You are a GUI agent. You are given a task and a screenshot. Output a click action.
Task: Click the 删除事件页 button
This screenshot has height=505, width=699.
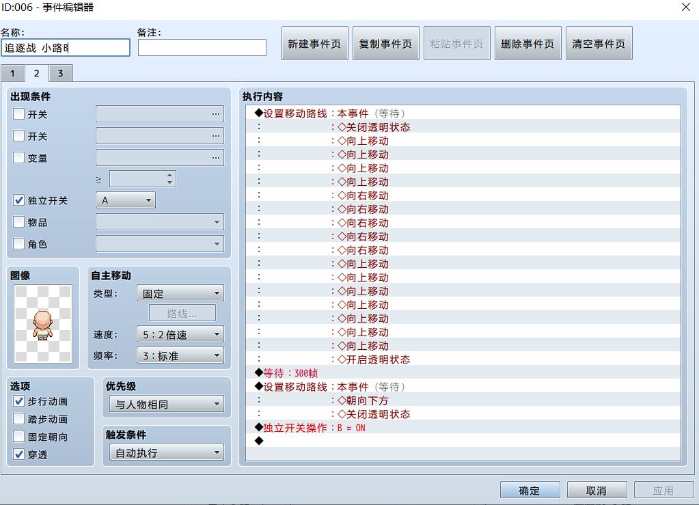point(527,43)
